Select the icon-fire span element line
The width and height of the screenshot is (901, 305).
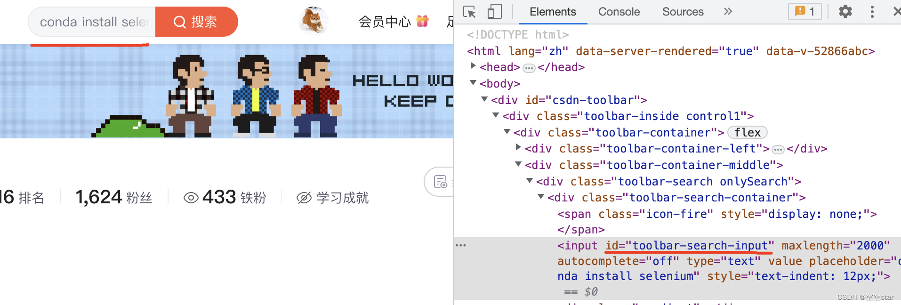click(717, 214)
